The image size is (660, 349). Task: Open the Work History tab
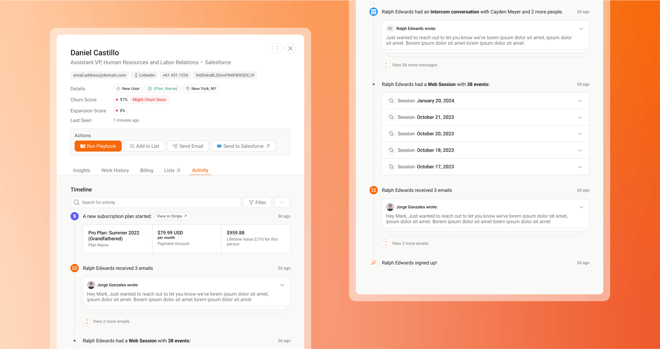(x=115, y=170)
